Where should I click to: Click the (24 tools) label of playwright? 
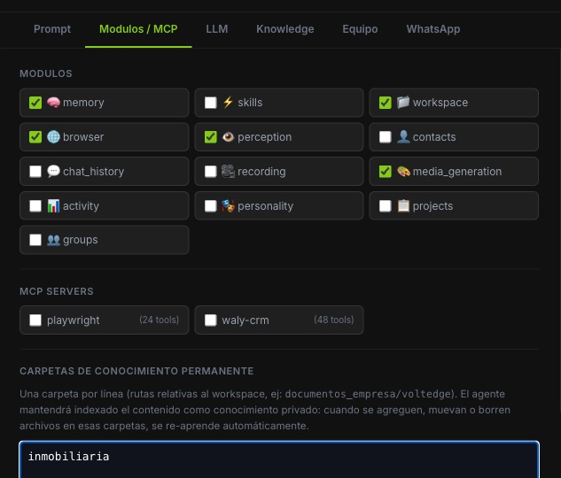160,320
